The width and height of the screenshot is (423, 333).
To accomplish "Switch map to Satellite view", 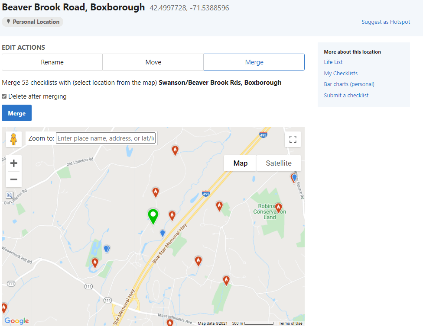I will pos(278,163).
